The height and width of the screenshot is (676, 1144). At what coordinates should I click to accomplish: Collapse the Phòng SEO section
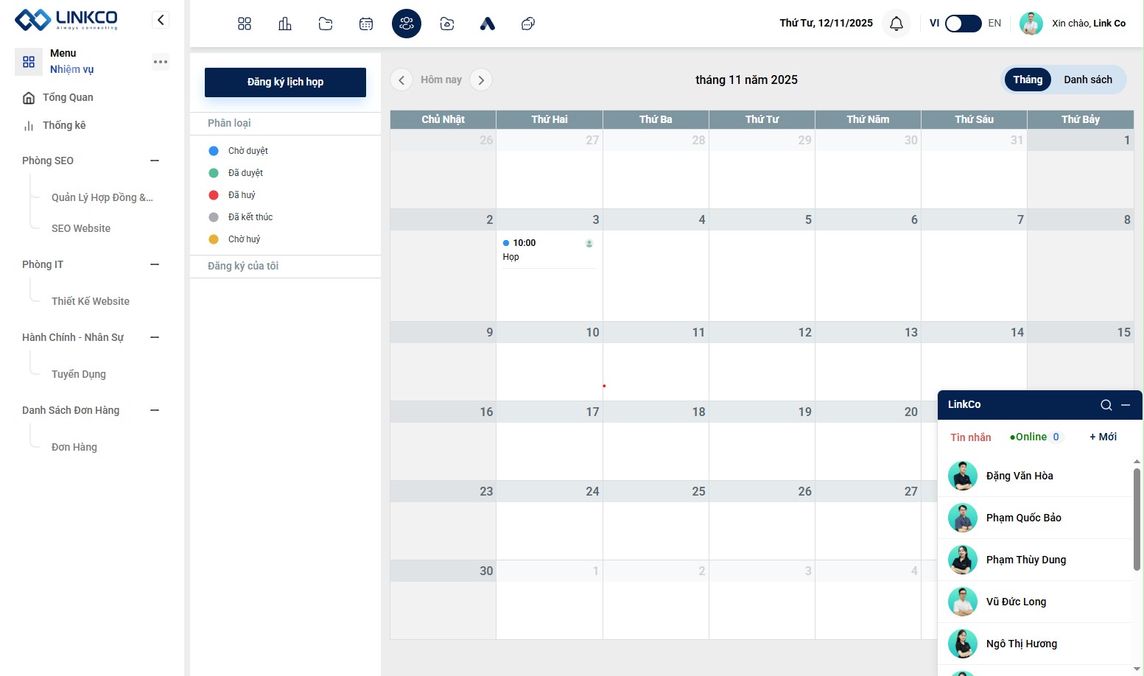[x=155, y=161]
